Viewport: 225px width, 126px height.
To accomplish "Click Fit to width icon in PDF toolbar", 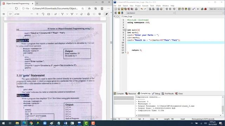I will 49,14.
